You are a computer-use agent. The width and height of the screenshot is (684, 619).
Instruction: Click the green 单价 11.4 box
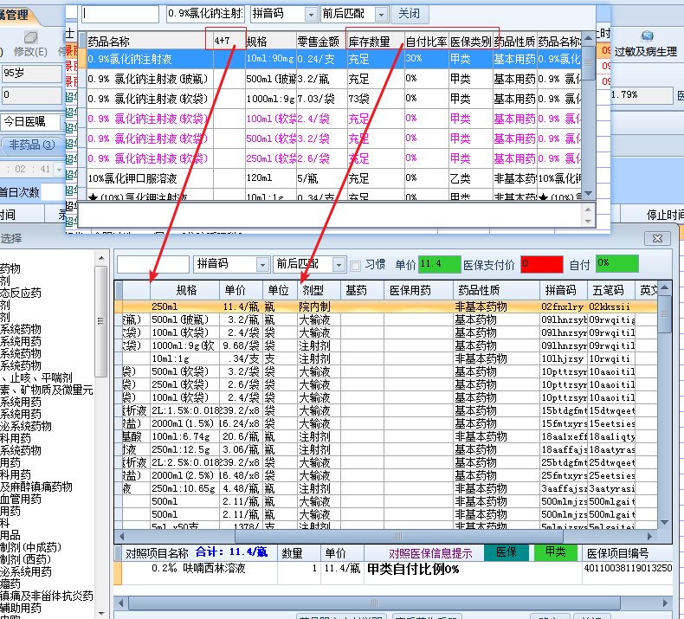pyautogui.click(x=439, y=264)
